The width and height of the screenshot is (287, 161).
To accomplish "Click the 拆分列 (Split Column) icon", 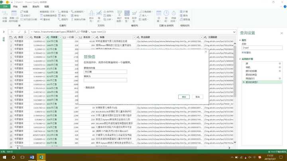I will [92, 17].
